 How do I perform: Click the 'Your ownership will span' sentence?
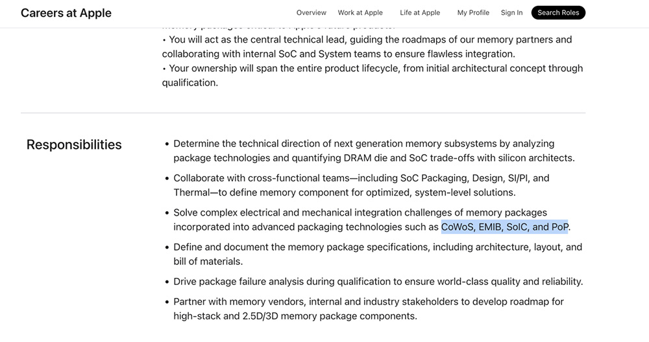pyautogui.click(x=372, y=69)
